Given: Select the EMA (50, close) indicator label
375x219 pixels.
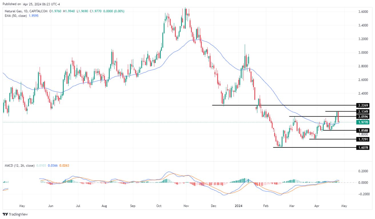Looking at the screenshot, I should [x=16, y=16].
